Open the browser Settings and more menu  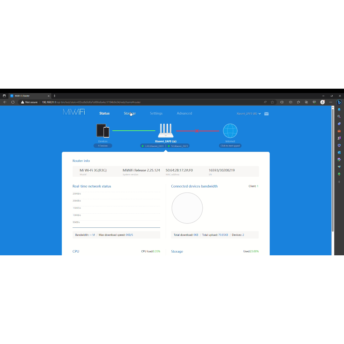click(331, 102)
